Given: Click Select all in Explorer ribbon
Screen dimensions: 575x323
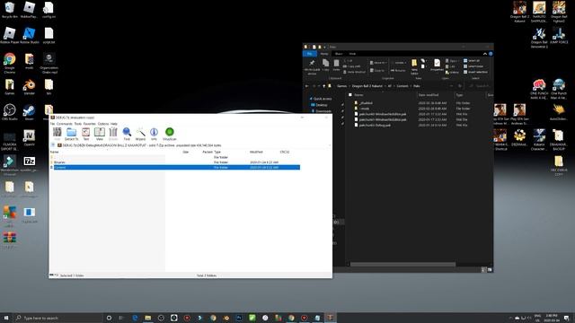Looking at the screenshot, I should click(471, 61).
